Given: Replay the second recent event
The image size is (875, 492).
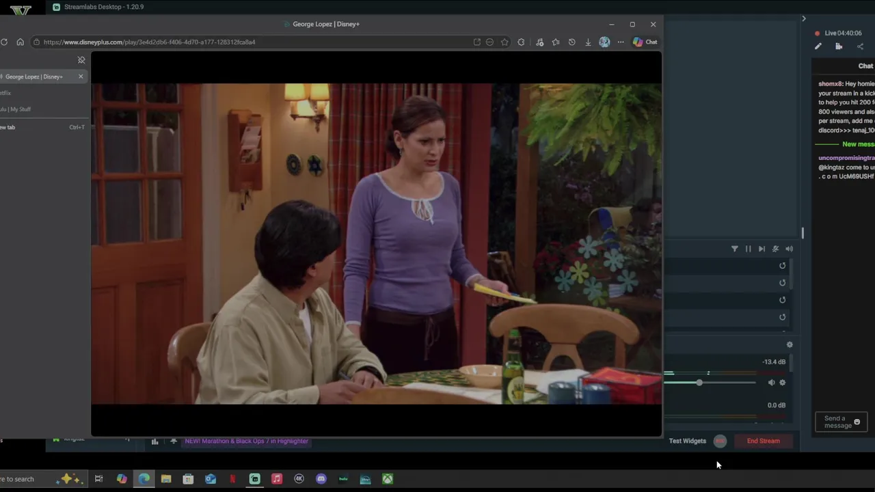Looking at the screenshot, I should pyautogui.click(x=783, y=283).
